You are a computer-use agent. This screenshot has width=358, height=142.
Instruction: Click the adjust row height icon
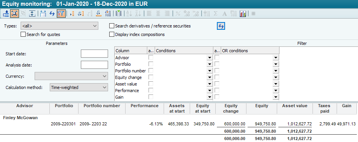[32, 14]
